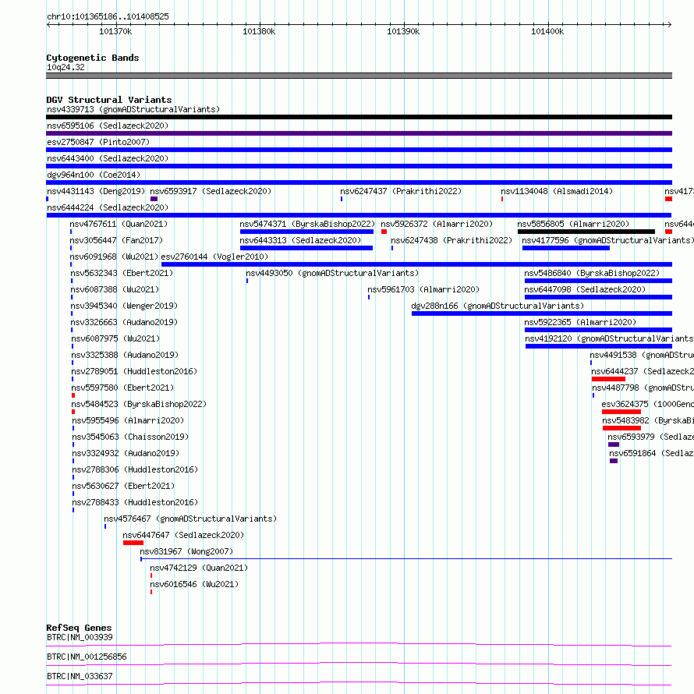The image size is (694, 694).
Task: Open the nsv6247437 Prakrithi2022 entry
Action: click(x=401, y=191)
